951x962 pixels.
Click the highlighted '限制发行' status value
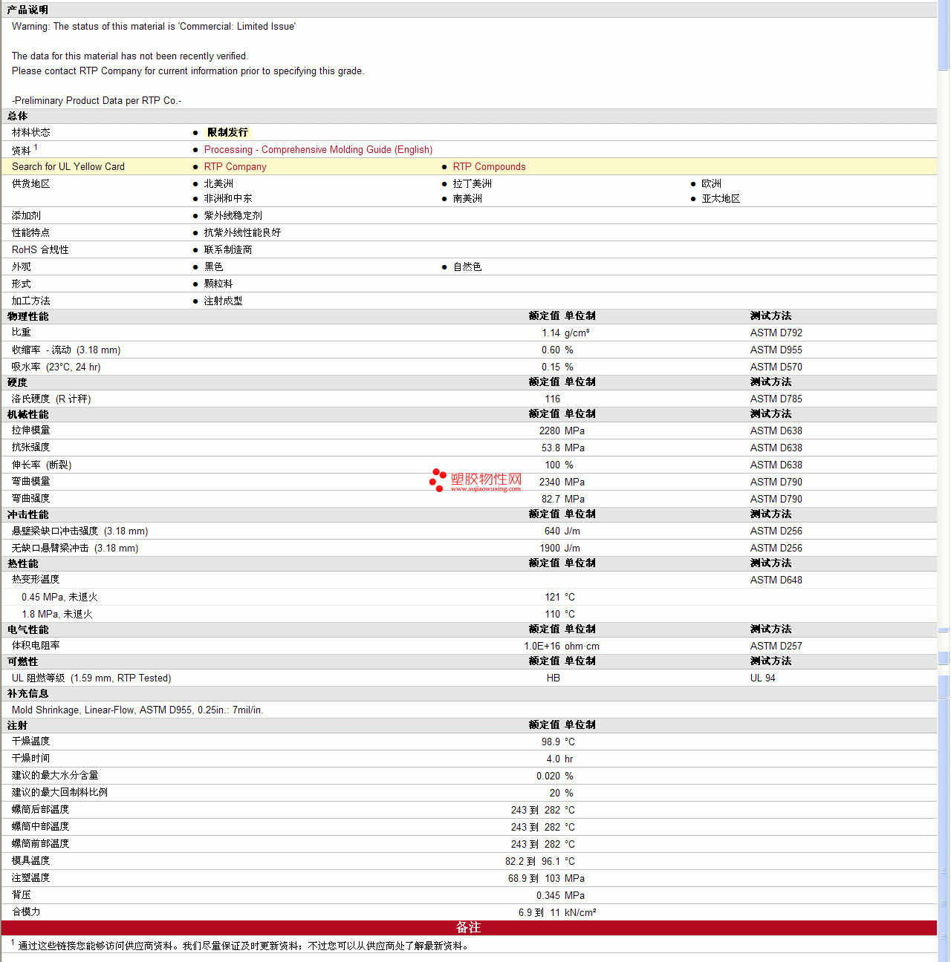[228, 133]
